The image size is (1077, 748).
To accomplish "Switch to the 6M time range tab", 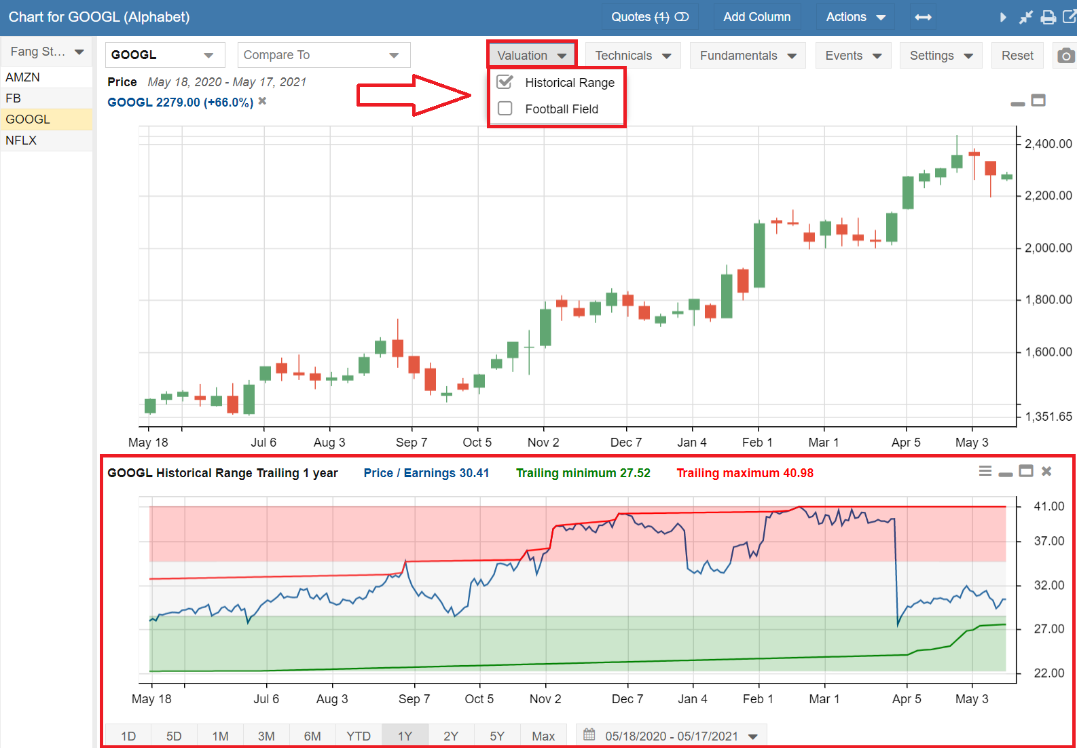I will (312, 736).
